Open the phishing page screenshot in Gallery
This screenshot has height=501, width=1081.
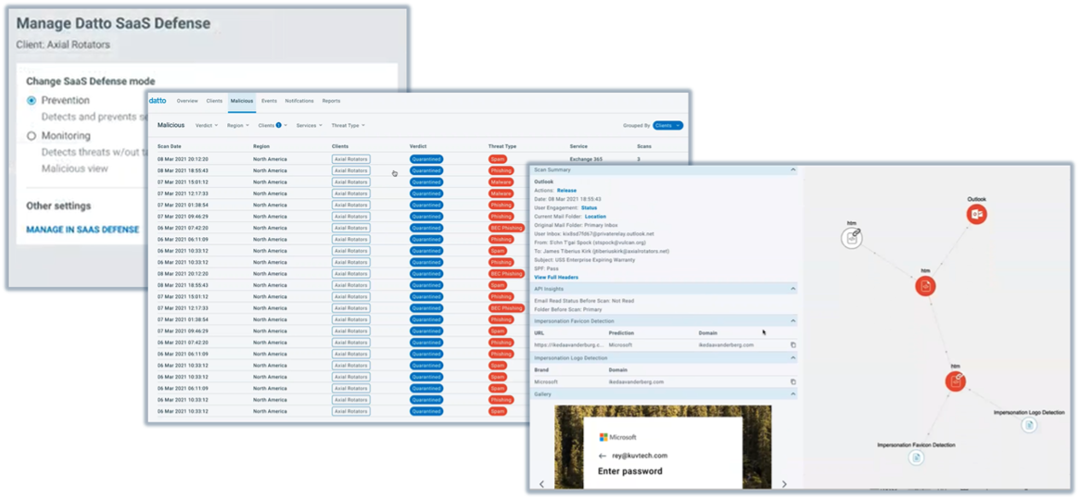(663, 446)
